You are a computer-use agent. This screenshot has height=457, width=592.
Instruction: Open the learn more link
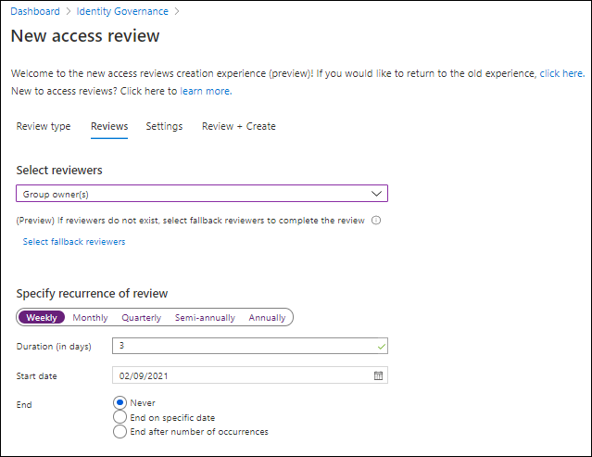click(205, 91)
